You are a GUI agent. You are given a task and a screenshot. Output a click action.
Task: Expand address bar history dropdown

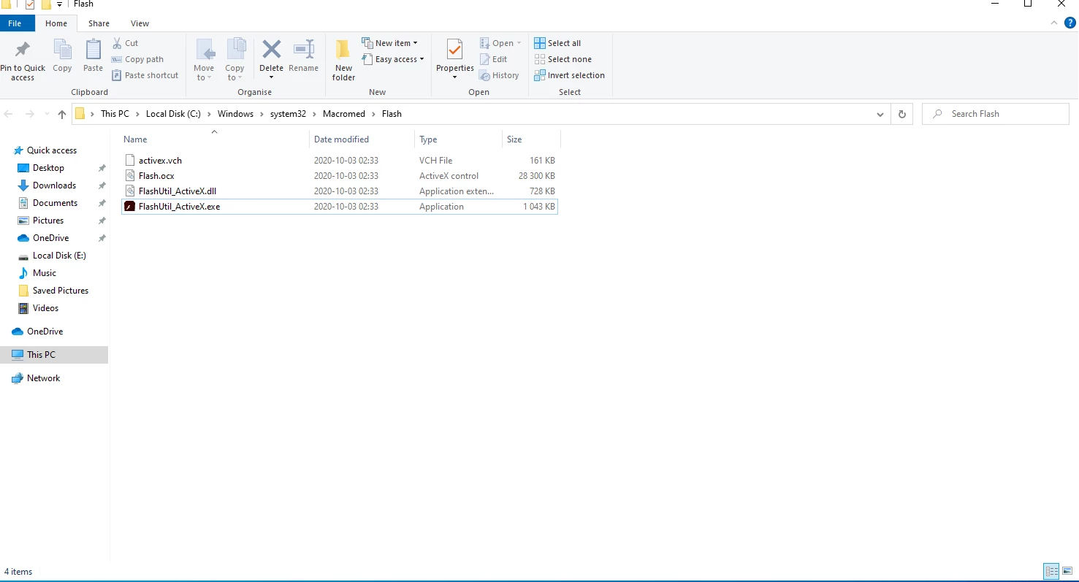[881, 114]
